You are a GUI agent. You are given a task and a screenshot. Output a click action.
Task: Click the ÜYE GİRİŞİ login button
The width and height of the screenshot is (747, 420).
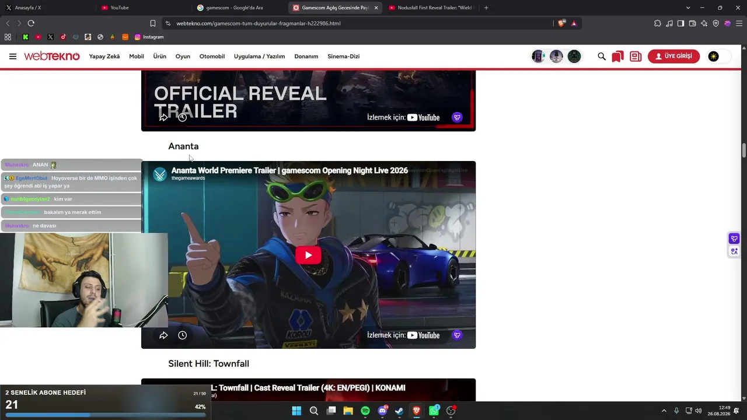673,57
